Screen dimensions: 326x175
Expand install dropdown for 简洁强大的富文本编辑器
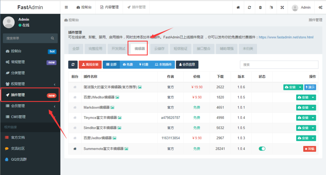click(300, 87)
